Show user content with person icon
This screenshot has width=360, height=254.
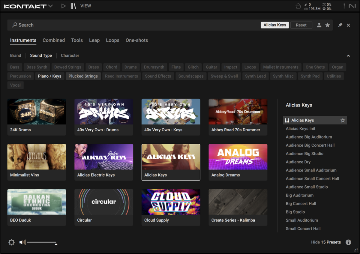point(319,25)
